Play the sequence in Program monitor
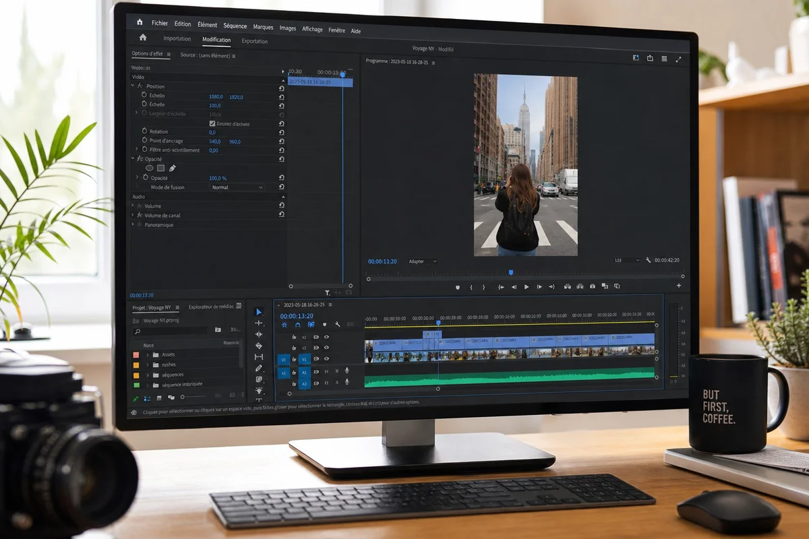Image resolution: width=809 pixels, height=539 pixels. (x=527, y=286)
